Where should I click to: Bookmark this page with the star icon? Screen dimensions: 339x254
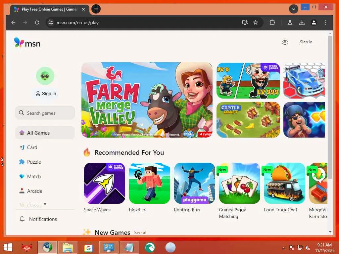(256, 22)
